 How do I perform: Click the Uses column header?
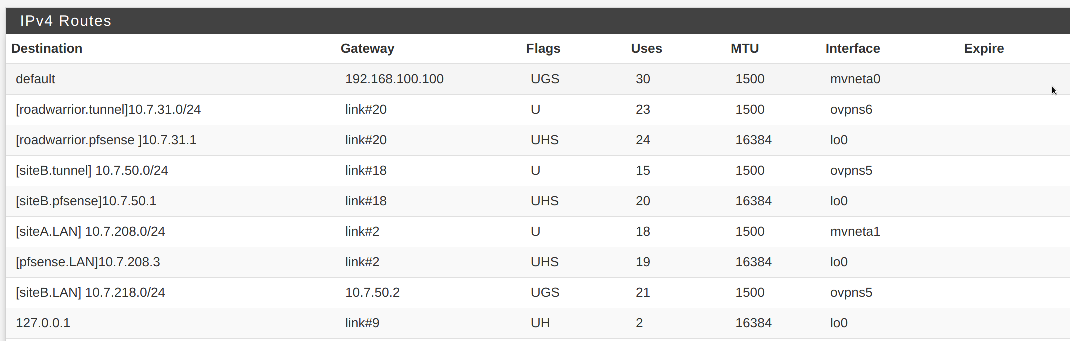pos(646,48)
